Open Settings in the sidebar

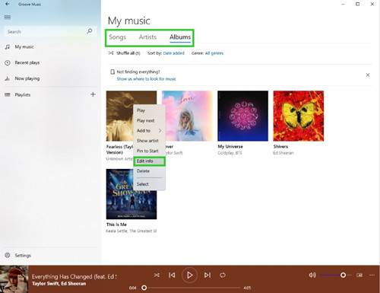click(x=23, y=255)
